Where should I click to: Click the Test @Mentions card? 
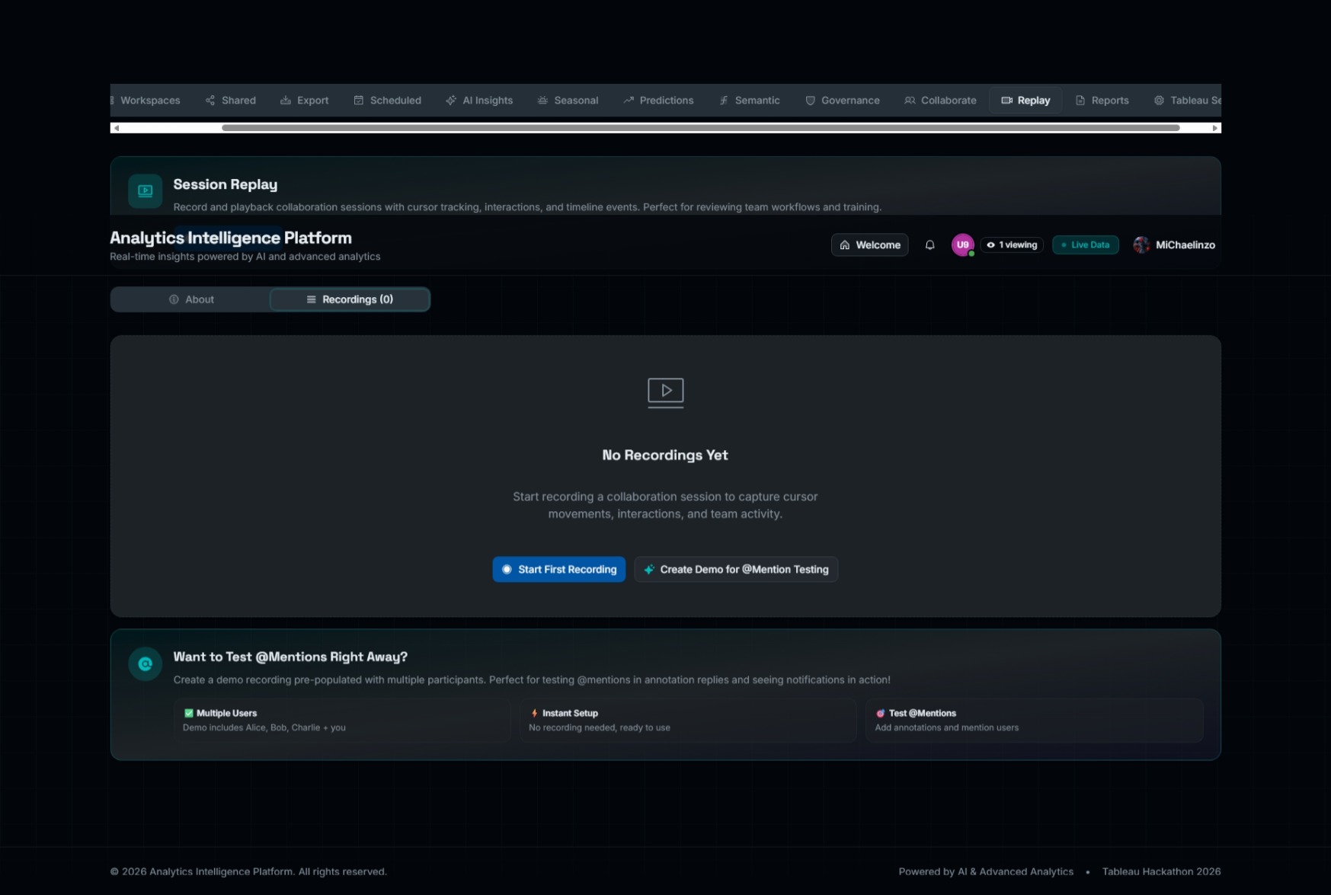tap(1035, 721)
